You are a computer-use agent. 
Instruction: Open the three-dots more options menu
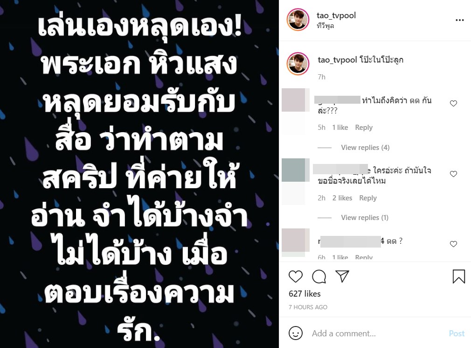click(460, 20)
